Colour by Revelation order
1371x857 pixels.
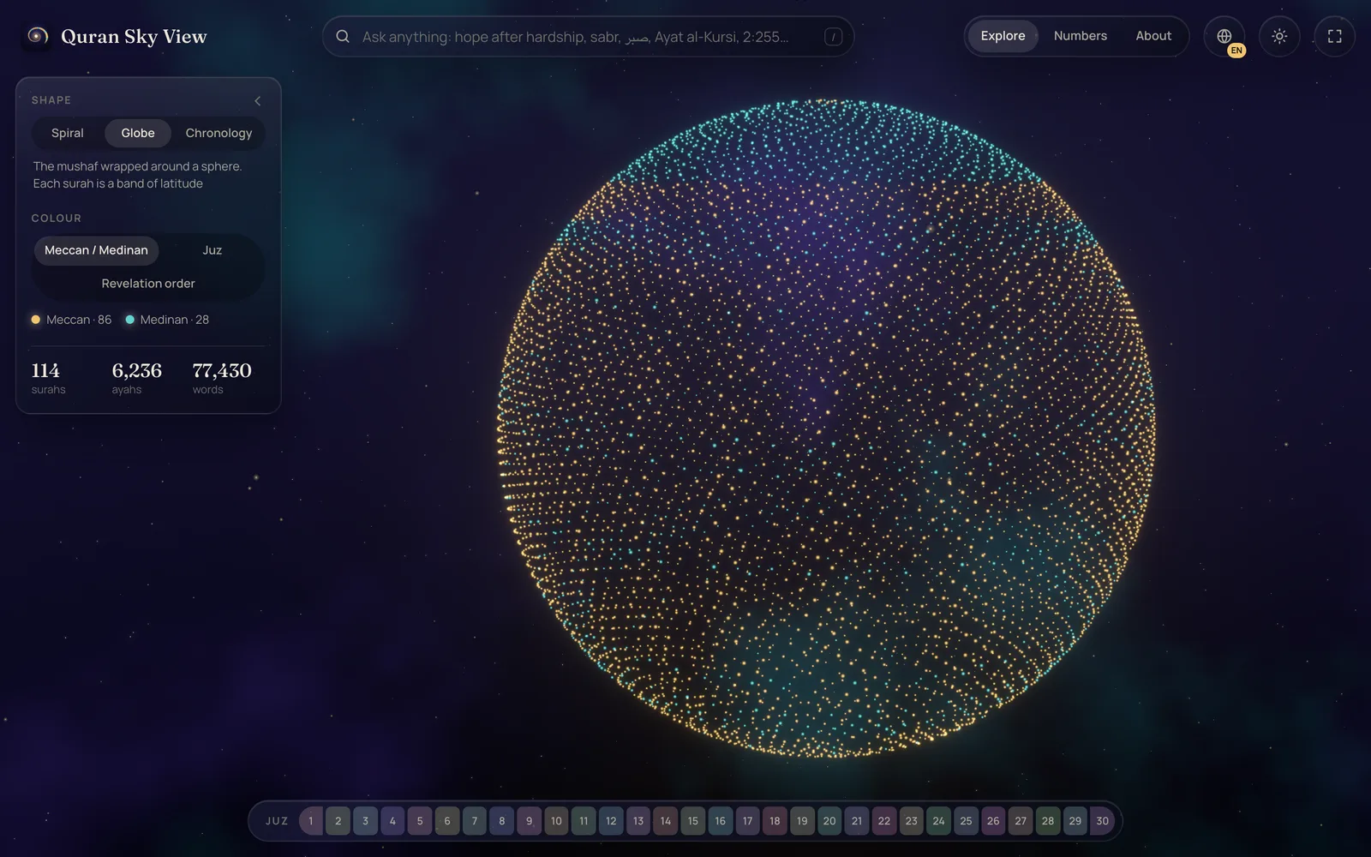(x=148, y=284)
